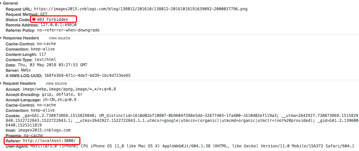
Task: Click view source beside Request Headers
Action: (x=56, y=83)
